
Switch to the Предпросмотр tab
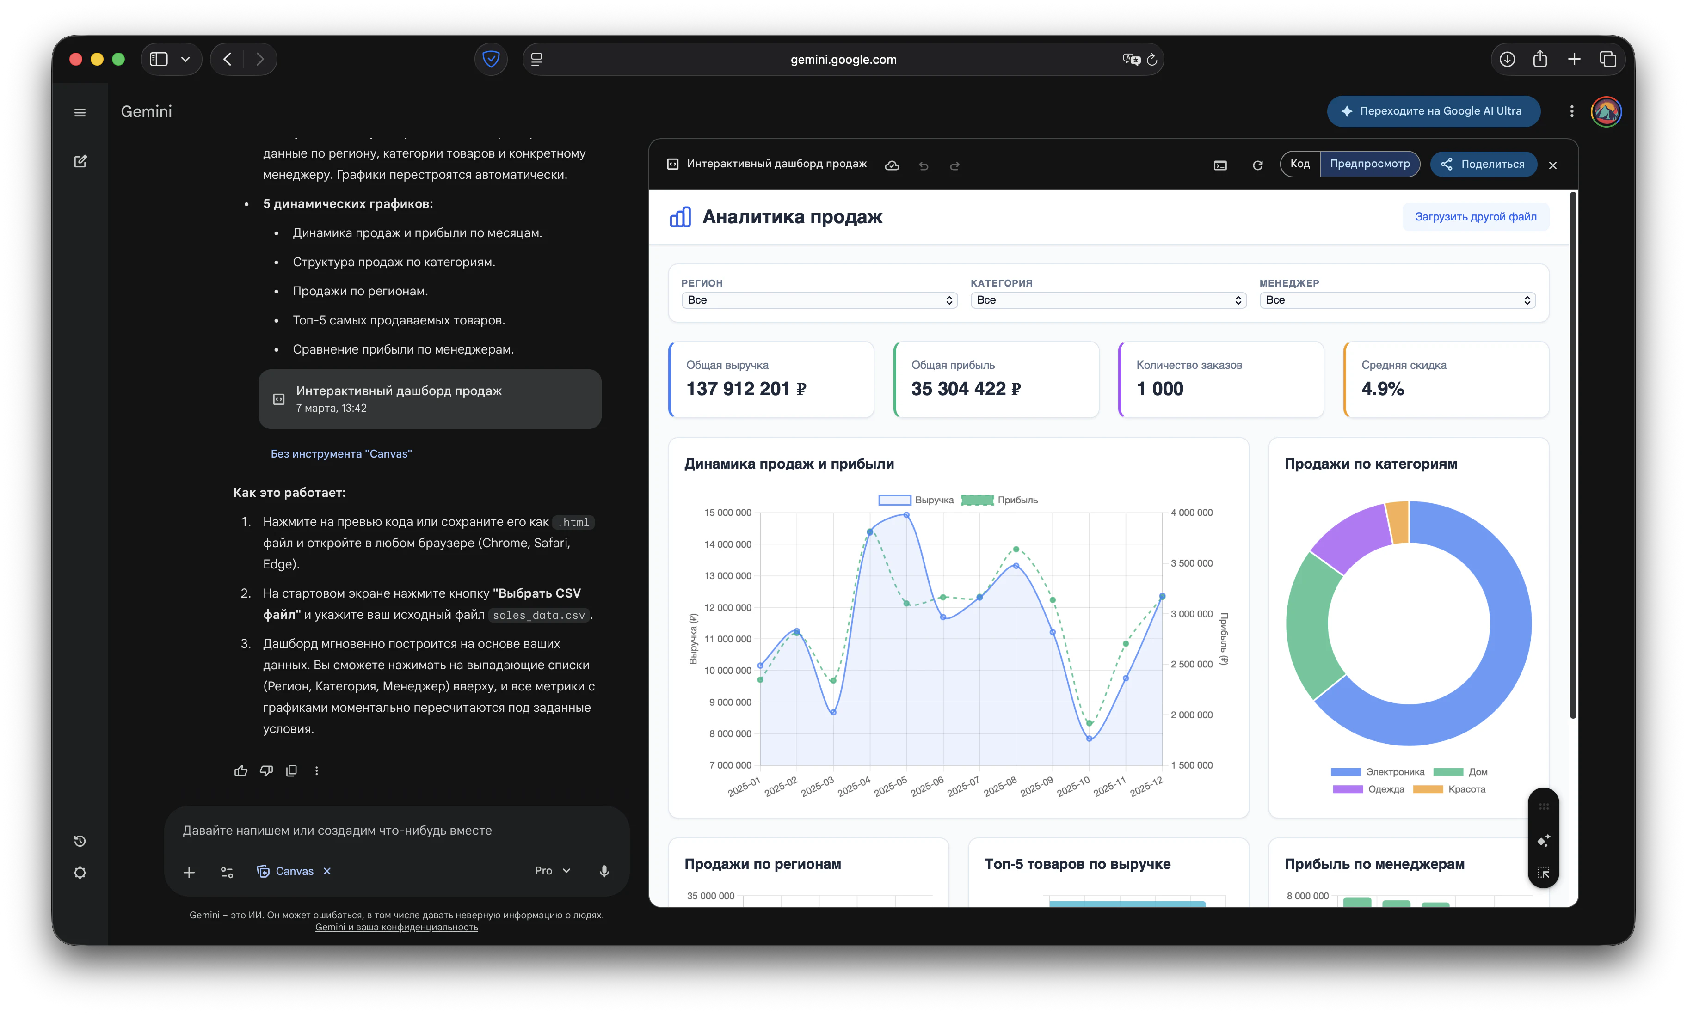pos(1369,164)
